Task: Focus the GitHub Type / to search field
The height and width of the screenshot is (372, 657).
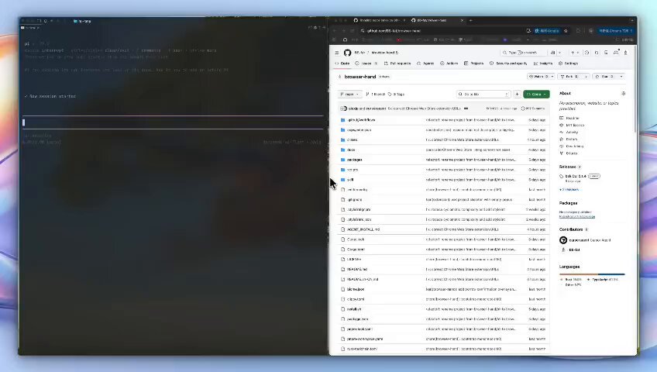Action: (x=524, y=53)
